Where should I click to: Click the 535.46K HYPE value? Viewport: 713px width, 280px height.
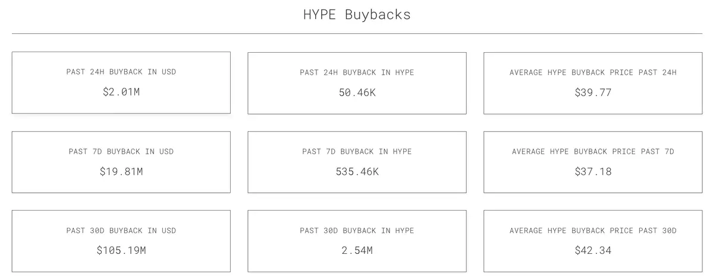[x=357, y=172]
